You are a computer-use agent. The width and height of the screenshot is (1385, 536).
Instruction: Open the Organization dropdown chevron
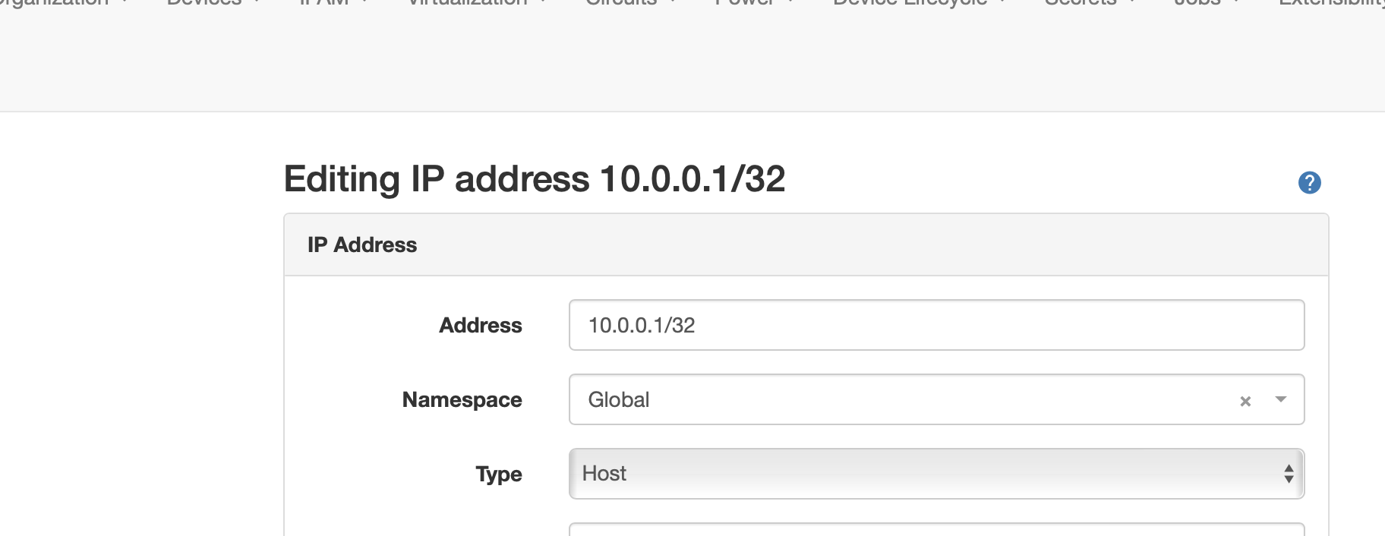point(121,2)
